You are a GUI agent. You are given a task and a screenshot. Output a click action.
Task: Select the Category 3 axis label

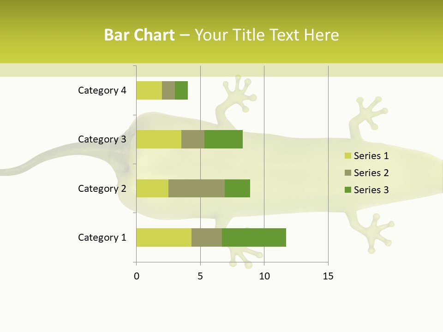(x=102, y=139)
